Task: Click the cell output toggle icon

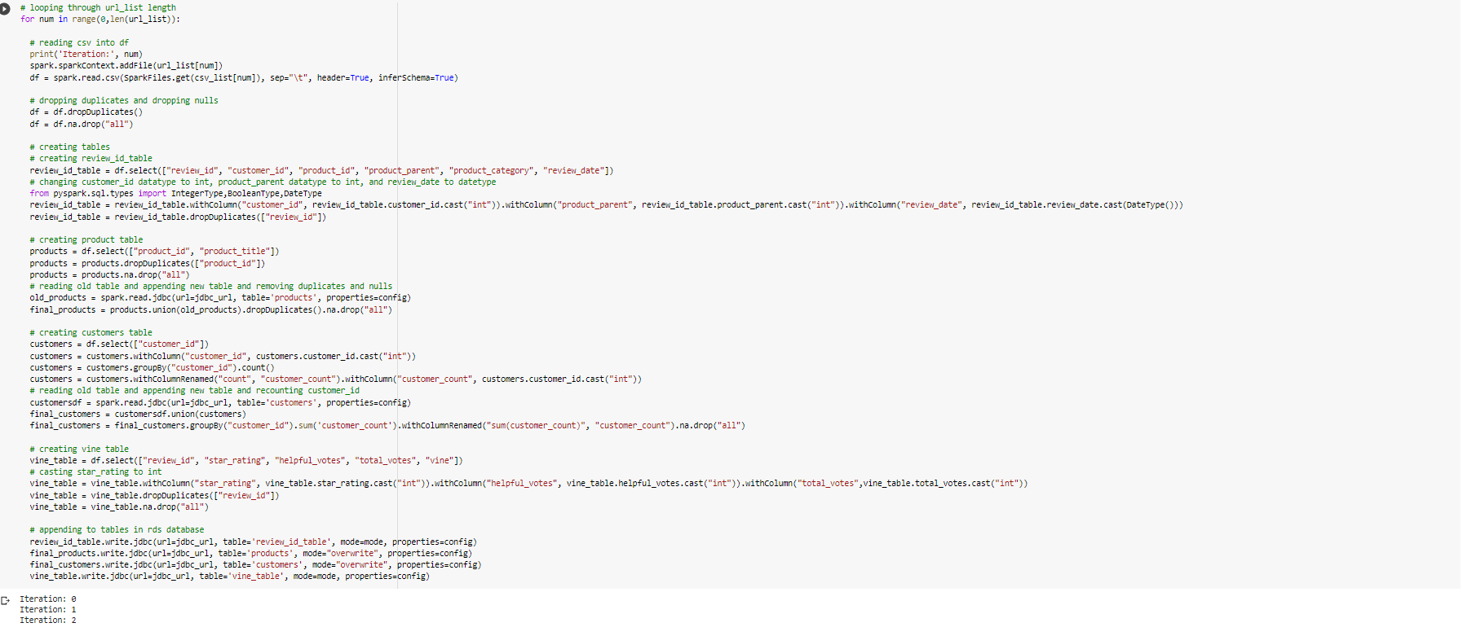Action: coord(5,600)
